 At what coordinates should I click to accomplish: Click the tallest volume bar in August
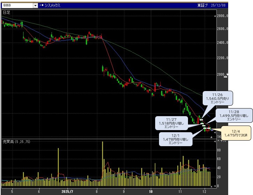point(102,164)
